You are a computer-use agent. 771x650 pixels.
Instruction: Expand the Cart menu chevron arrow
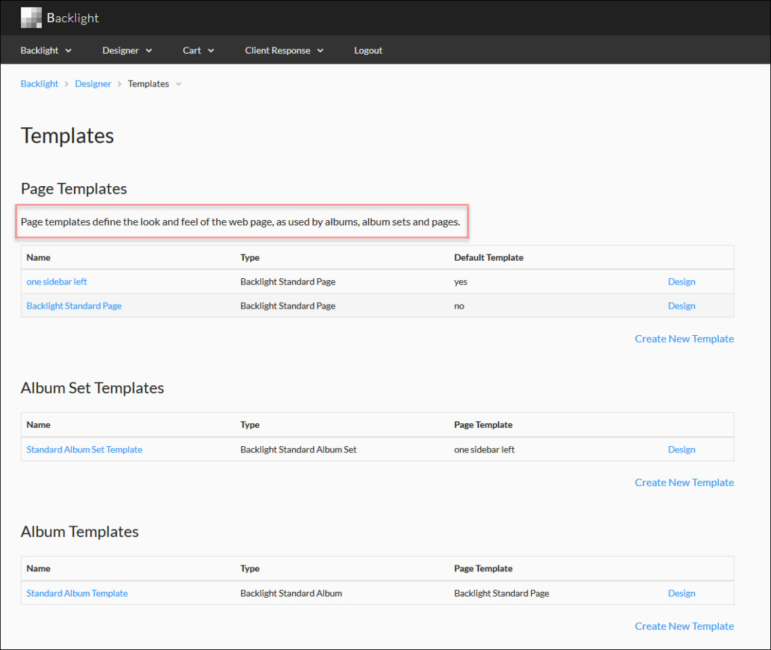(211, 51)
